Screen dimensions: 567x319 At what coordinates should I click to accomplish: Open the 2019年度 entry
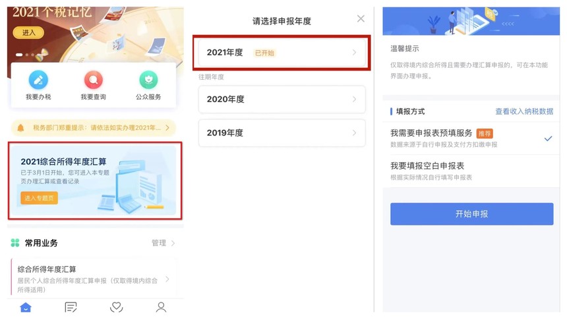[282, 132]
